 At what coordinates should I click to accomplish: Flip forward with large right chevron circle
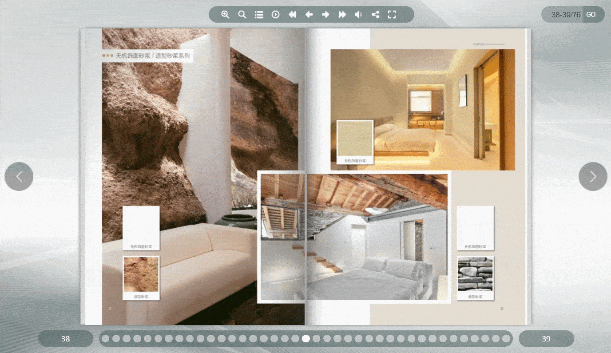pyautogui.click(x=593, y=176)
